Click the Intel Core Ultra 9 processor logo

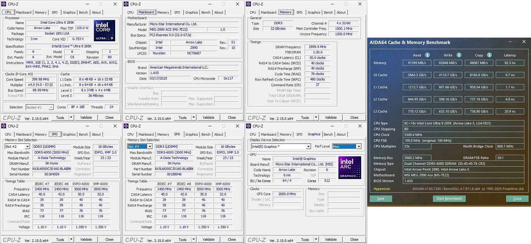[x=105, y=30]
